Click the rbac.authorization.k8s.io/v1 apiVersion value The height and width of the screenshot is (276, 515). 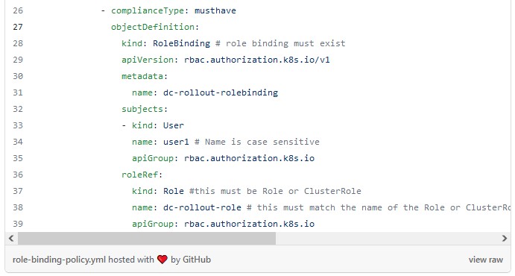(257, 60)
